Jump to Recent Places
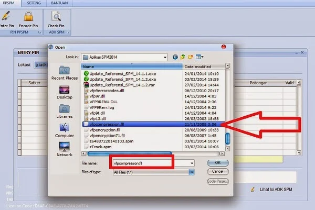 pos(65,73)
